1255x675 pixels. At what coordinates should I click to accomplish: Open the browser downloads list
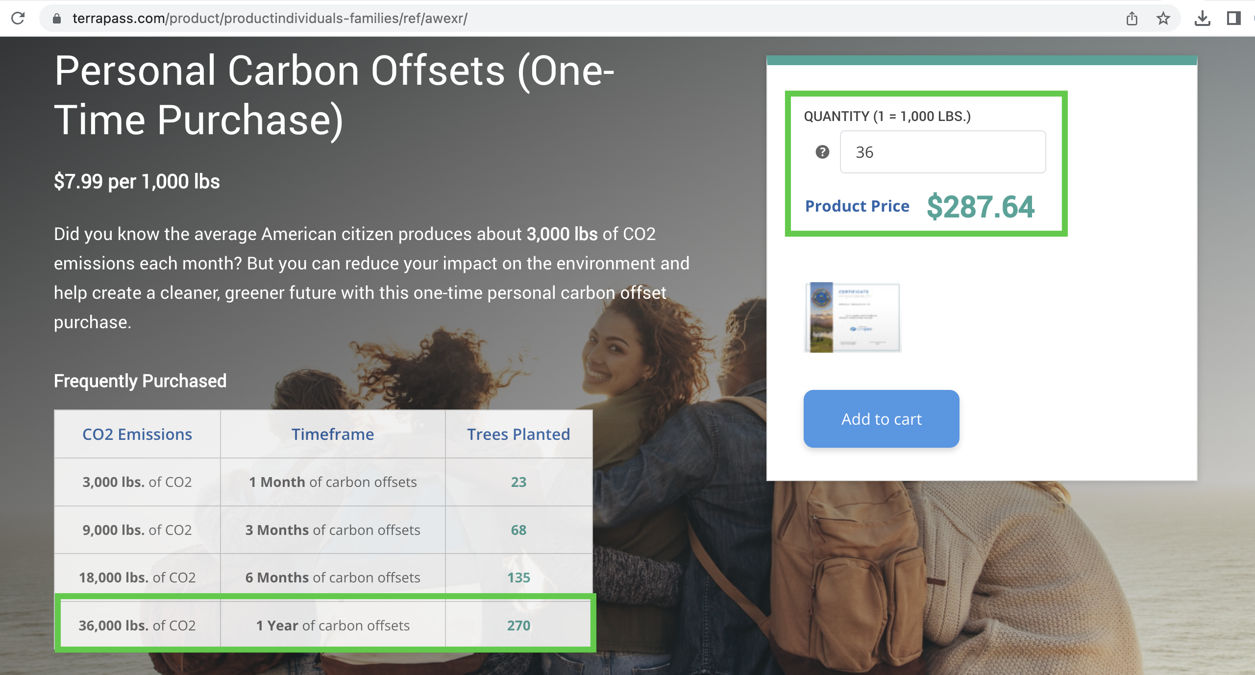pyautogui.click(x=1203, y=19)
